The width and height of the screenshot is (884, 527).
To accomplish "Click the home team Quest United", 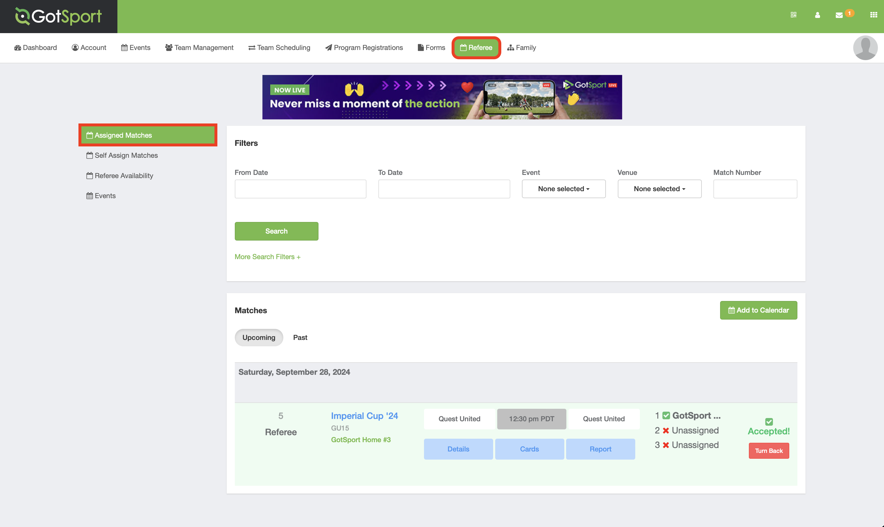I will [x=459, y=419].
